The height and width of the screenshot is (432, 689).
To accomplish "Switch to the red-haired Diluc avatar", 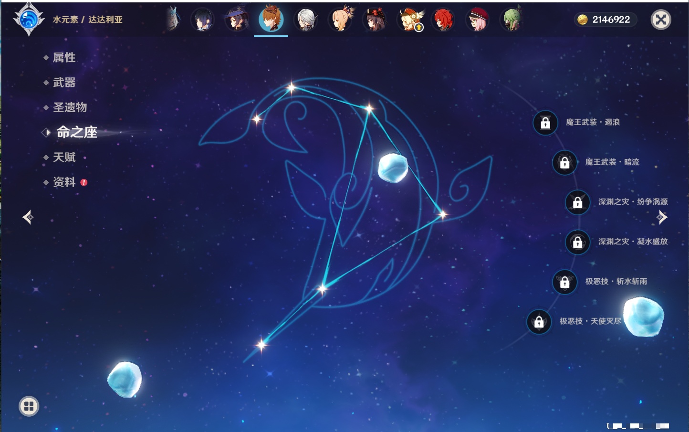I will (443, 20).
